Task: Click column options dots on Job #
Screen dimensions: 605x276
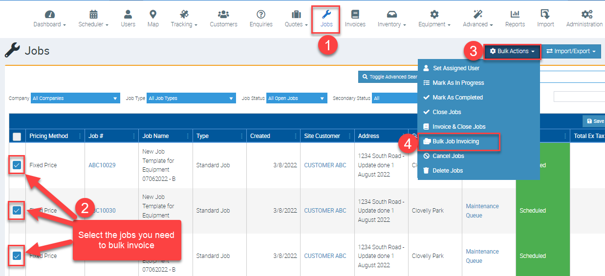Action: coord(133,136)
